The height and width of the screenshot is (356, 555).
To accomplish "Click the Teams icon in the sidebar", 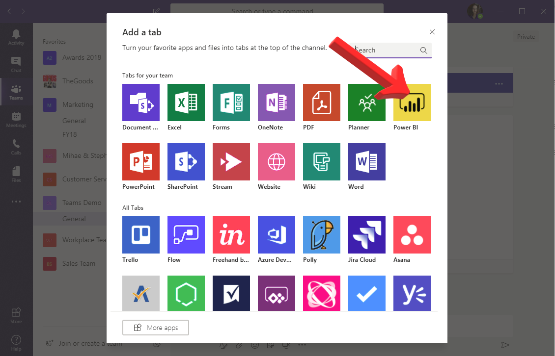I will point(16,91).
